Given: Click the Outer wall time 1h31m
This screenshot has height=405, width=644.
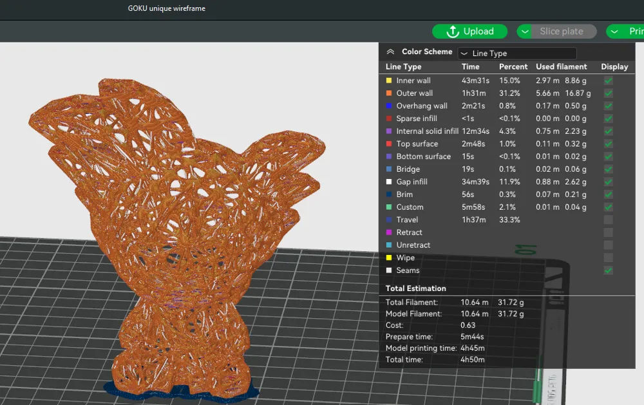Looking at the screenshot, I should 473,93.
